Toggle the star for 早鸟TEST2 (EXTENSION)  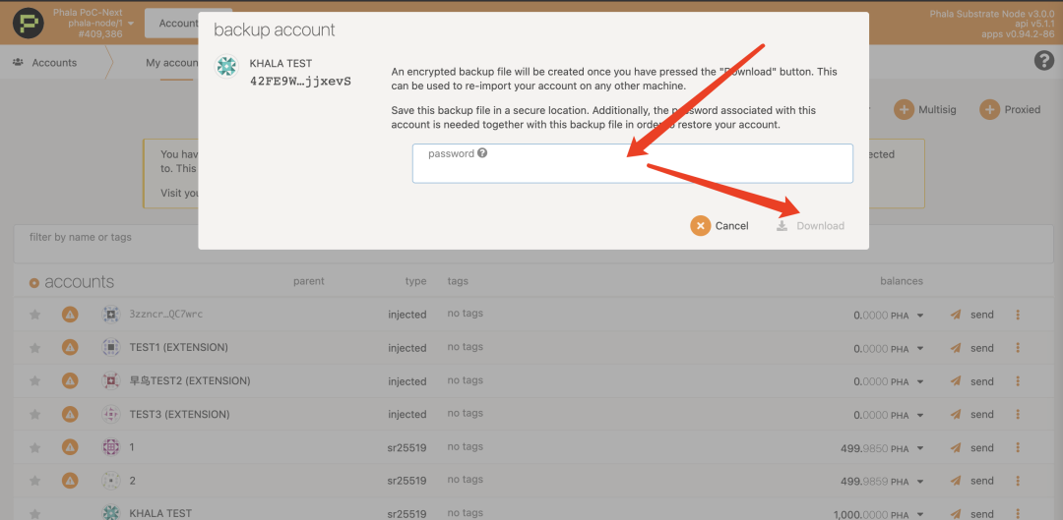[x=35, y=381]
